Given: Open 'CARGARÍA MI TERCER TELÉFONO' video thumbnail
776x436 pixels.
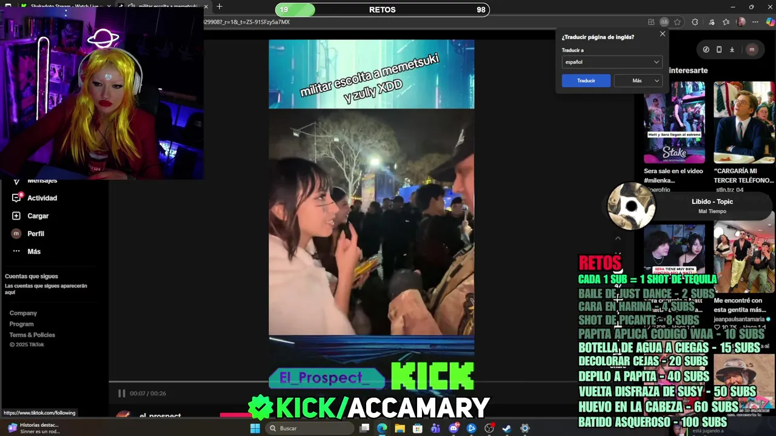Looking at the screenshot, I should [x=744, y=123].
